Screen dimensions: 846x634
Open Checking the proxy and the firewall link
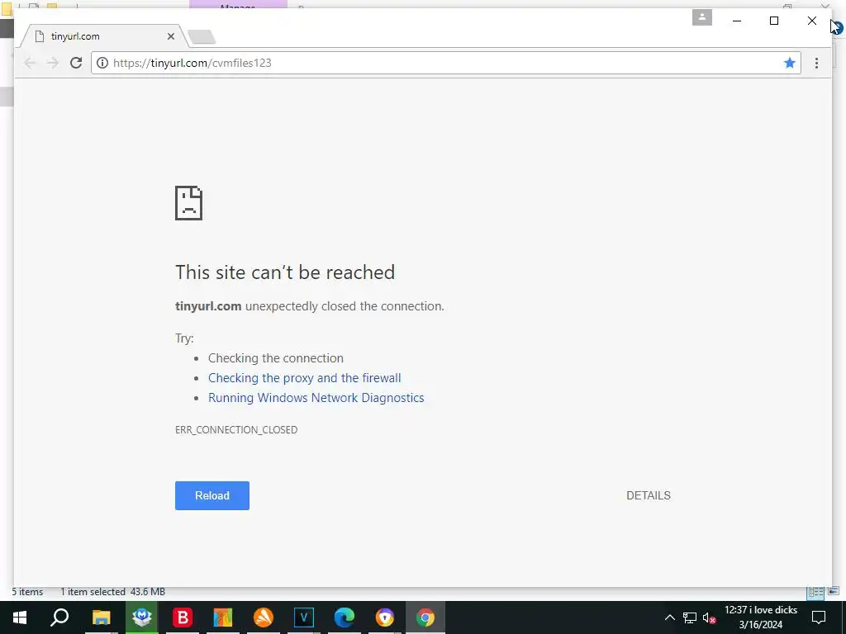[x=304, y=378]
